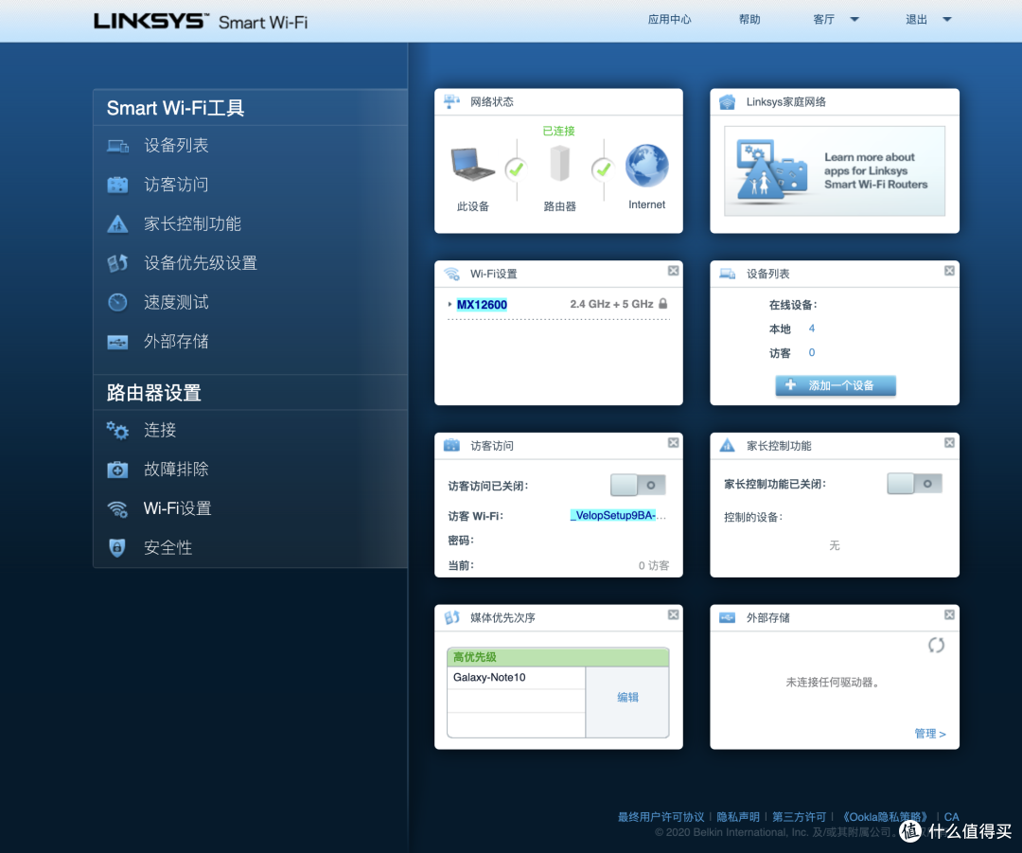The width and height of the screenshot is (1022, 853).
Task: Click the 安全性 shield sidebar icon
Action: (117, 548)
